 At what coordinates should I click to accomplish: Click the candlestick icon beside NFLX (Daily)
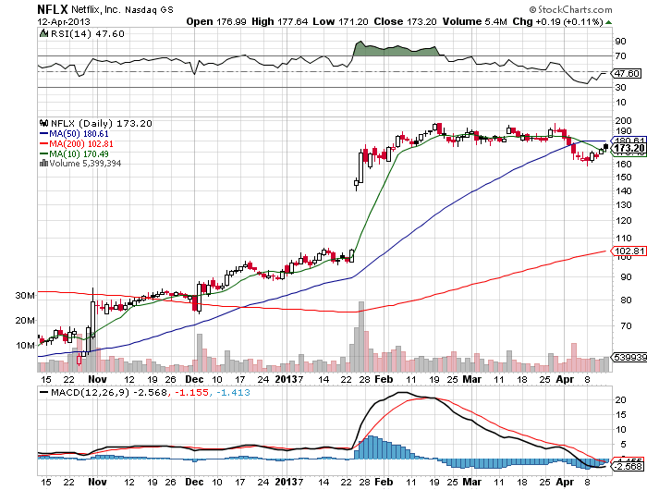coord(43,123)
